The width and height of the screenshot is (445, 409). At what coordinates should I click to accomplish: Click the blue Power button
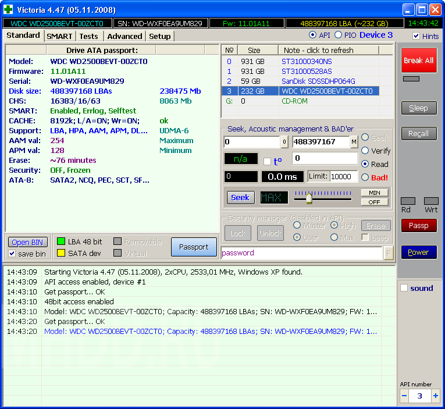(x=419, y=252)
